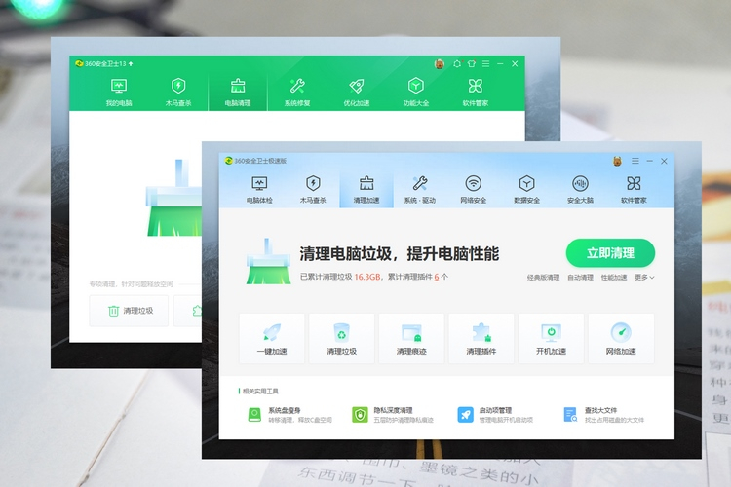Open 网络安全 wifi icon in 极速版
The width and height of the screenshot is (731, 487).
click(473, 190)
